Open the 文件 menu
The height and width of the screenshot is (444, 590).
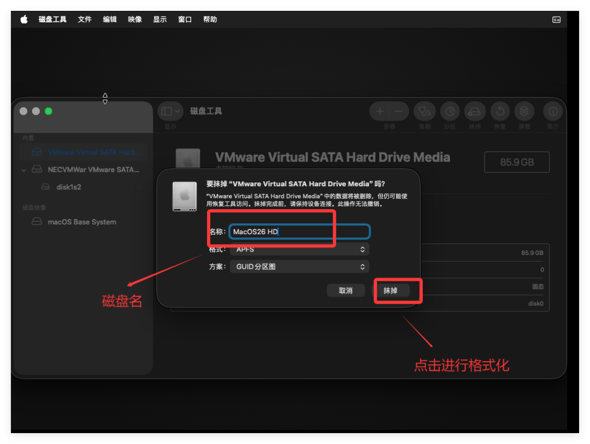pos(85,19)
